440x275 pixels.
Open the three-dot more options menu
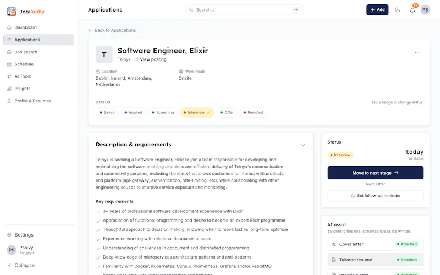pos(417,52)
